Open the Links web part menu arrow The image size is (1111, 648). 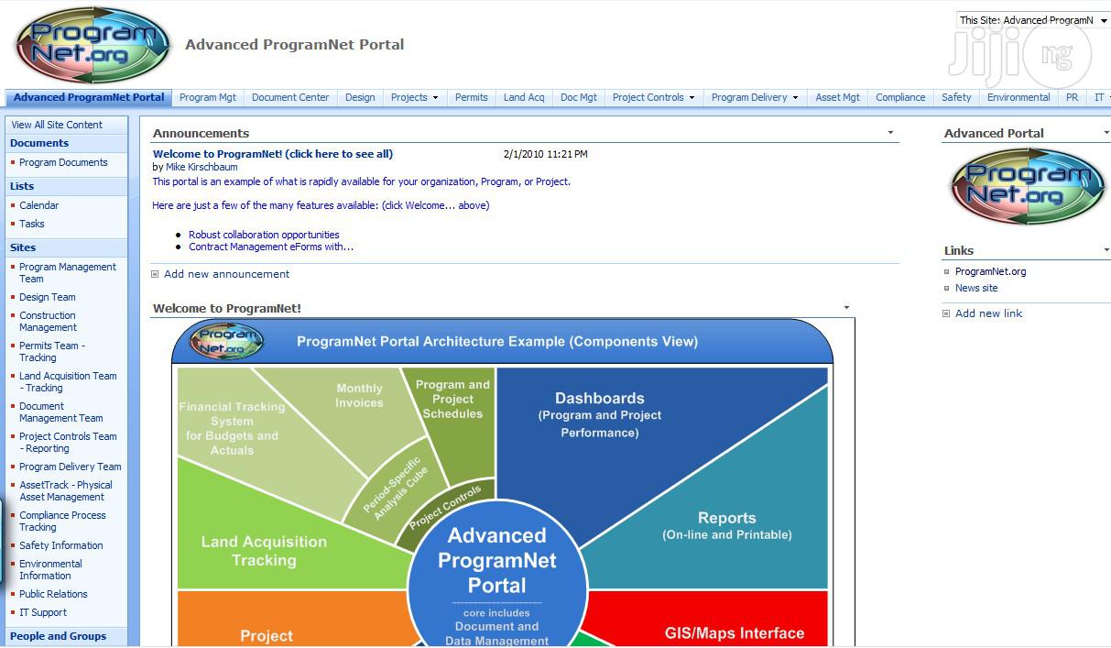click(1106, 250)
